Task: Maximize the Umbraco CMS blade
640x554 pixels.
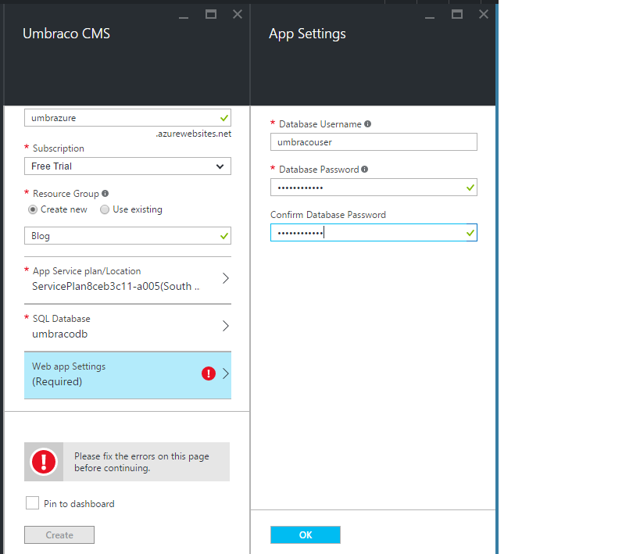Action: [x=211, y=15]
